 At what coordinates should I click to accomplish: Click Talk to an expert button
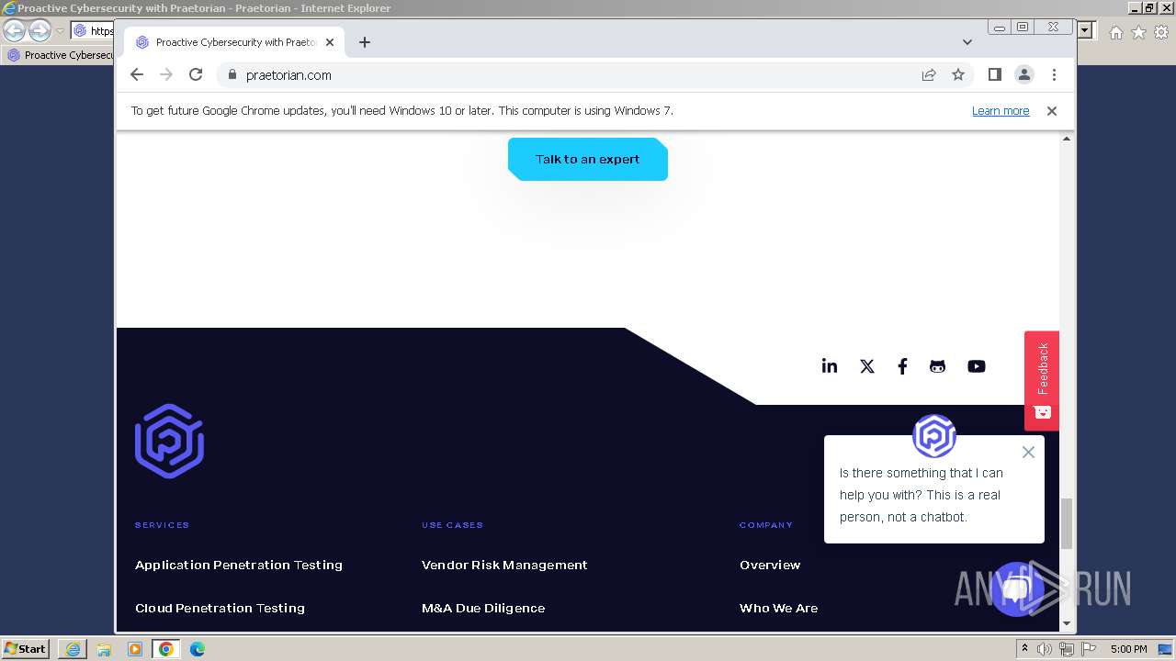[x=588, y=159]
